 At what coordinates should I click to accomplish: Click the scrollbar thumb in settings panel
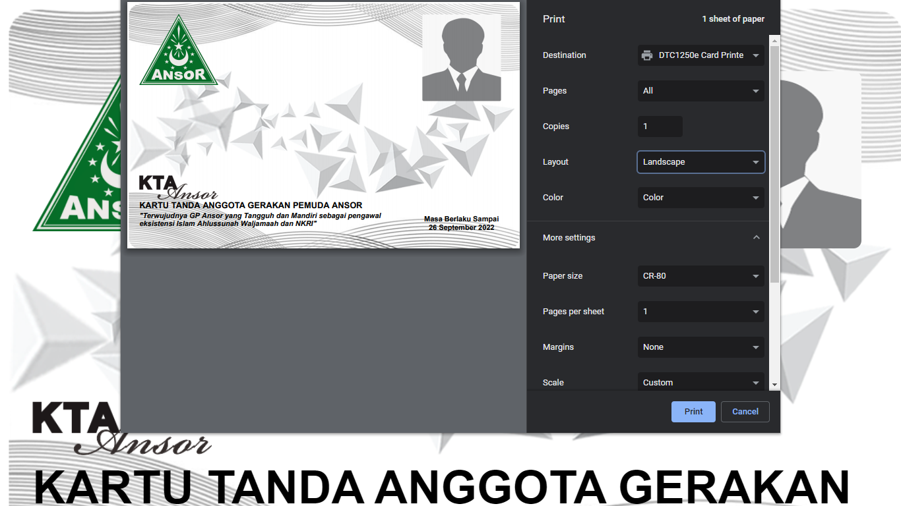[774, 165]
